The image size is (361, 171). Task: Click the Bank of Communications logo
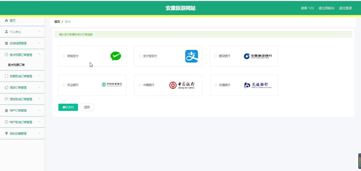point(258,85)
